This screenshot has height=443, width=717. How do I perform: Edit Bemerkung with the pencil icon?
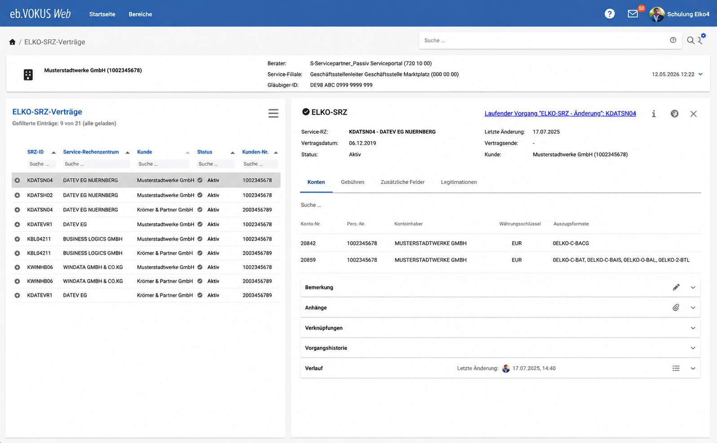coord(676,287)
